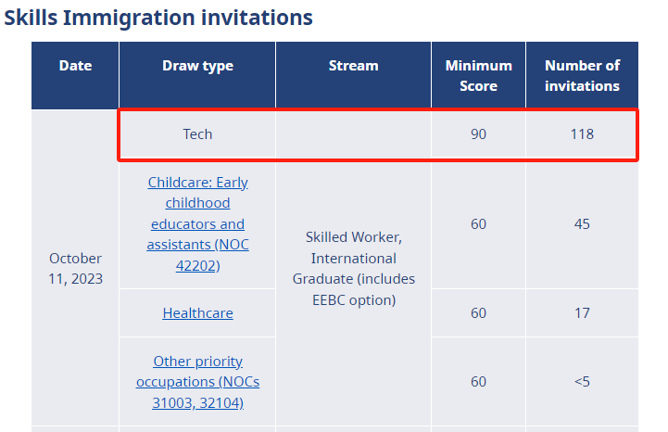Click the October 11, 2023 date cell

coord(75,268)
